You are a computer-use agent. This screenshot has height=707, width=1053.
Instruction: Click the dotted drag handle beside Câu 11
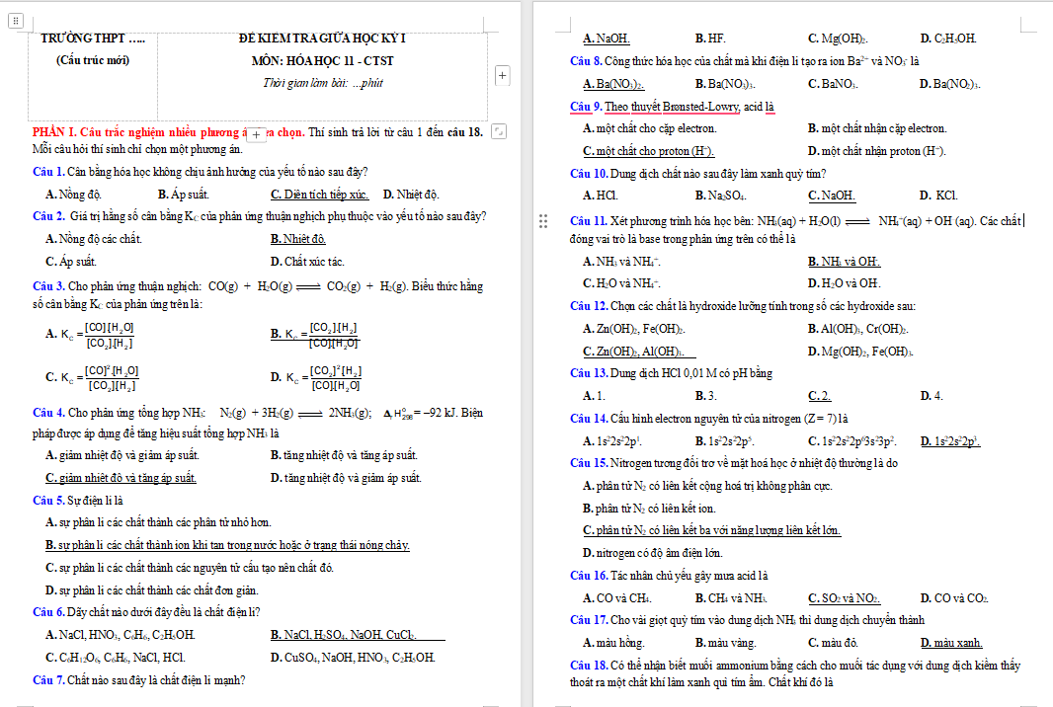(x=543, y=221)
